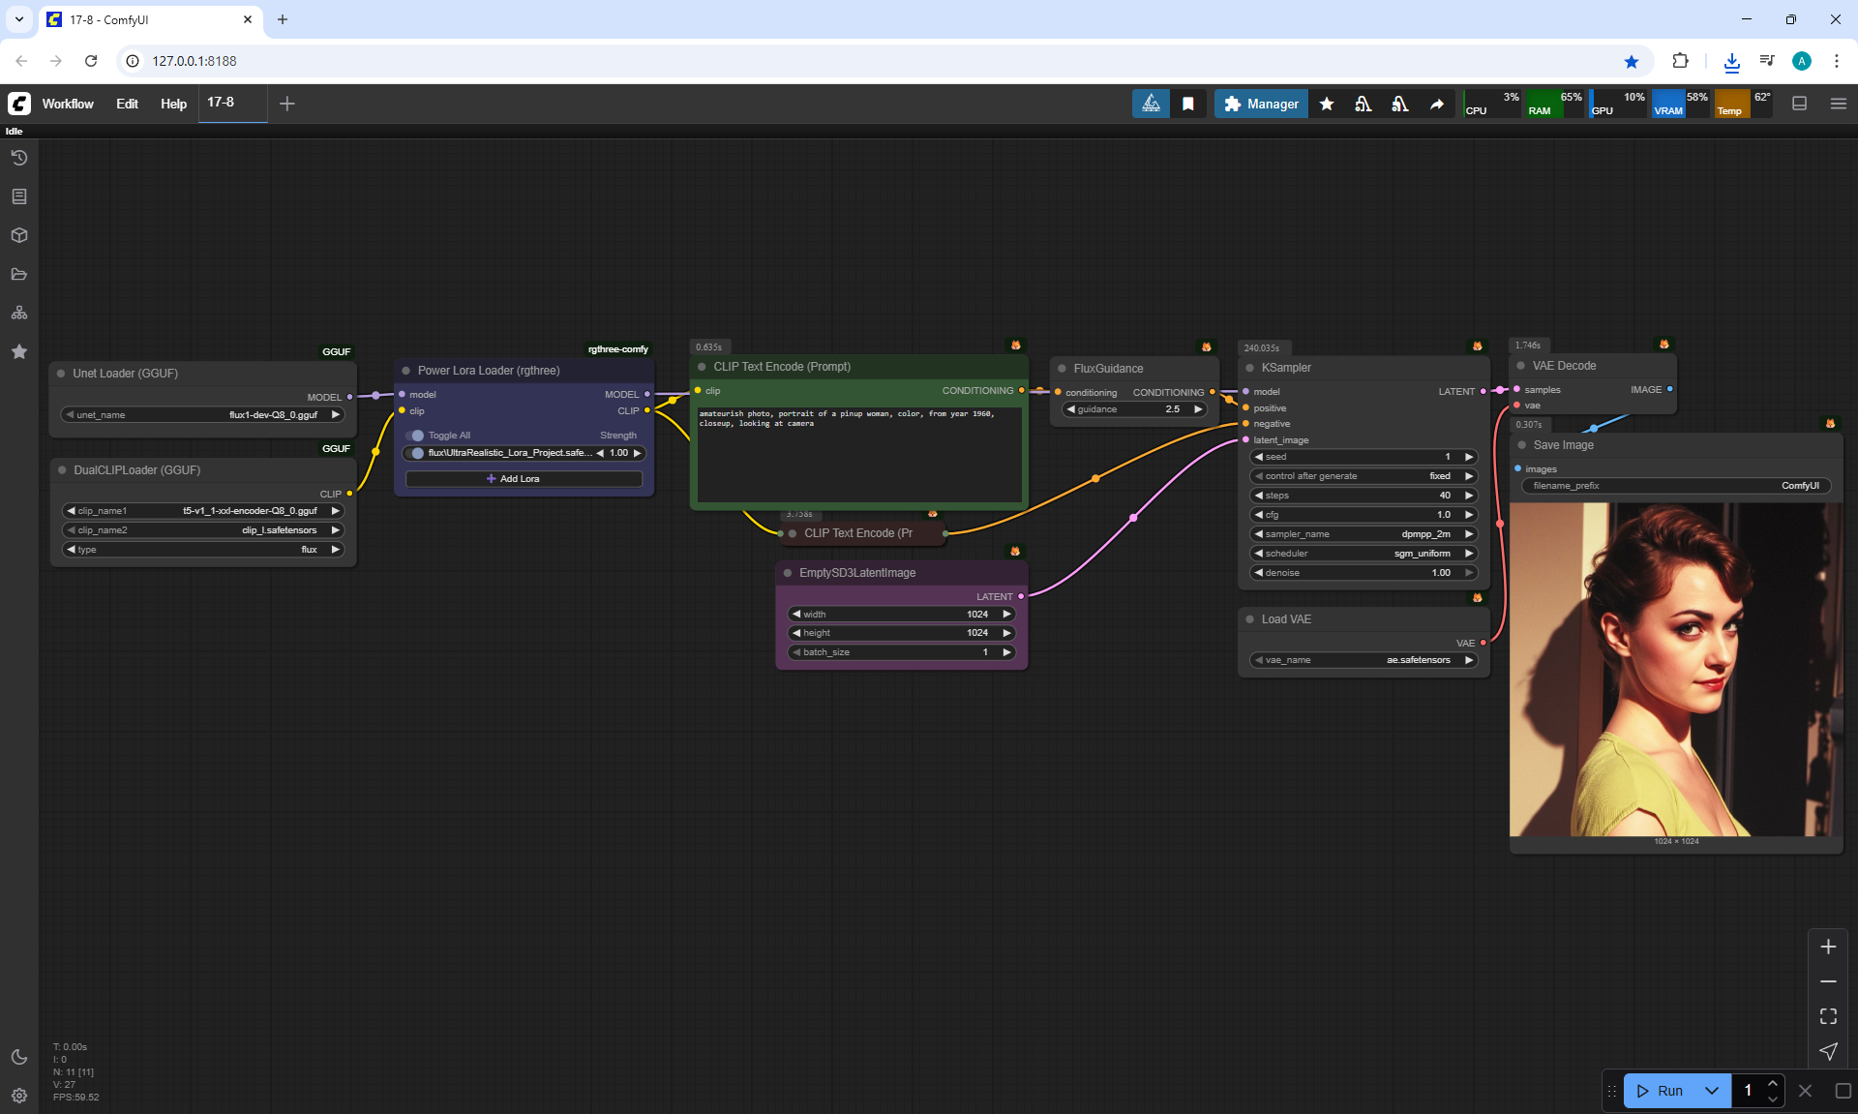Open the workflows folder sidebar icon
This screenshot has width=1858, height=1114.
[x=19, y=274]
